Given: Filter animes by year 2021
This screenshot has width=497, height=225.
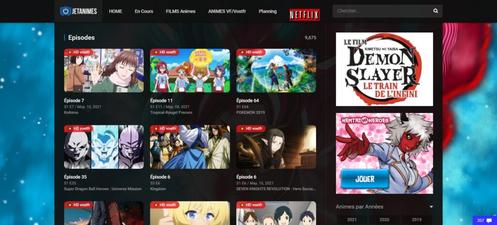Looking at the screenshot, I should 352,220.
